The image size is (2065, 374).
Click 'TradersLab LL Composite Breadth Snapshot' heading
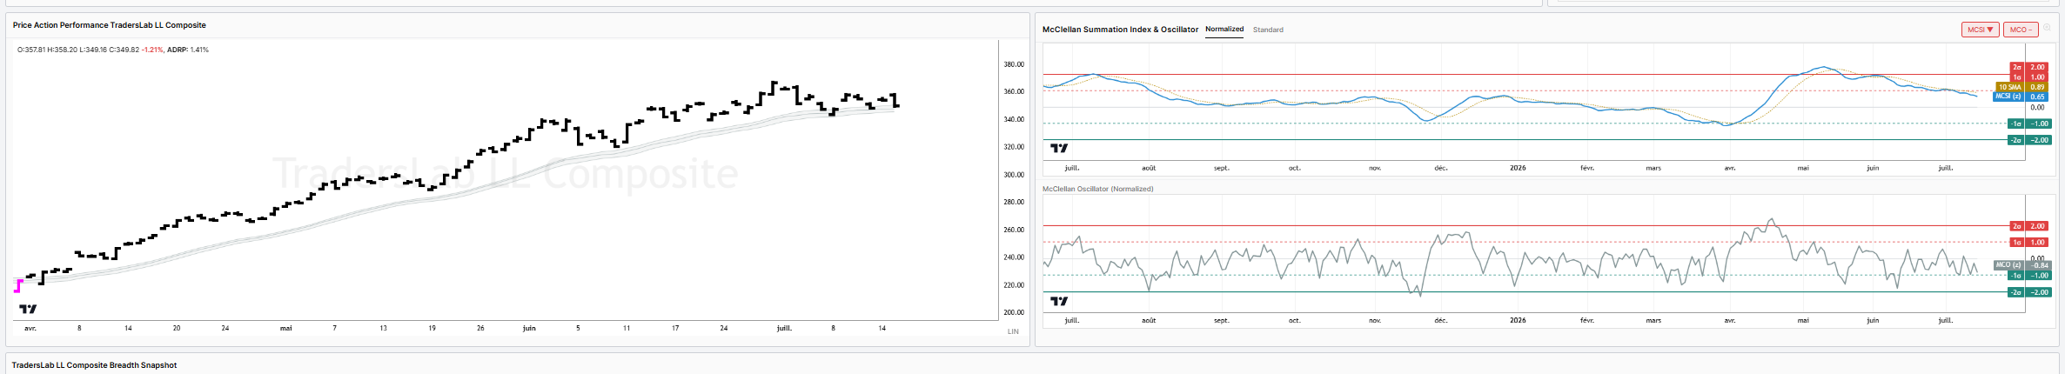(94, 365)
